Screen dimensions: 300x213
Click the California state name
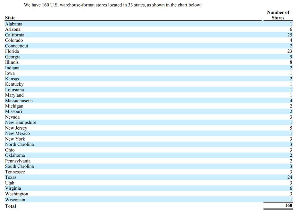point(15,35)
